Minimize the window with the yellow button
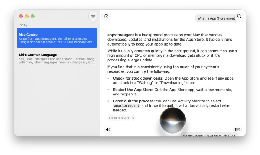This screenshot has height=155, width=260. click(x=27, y=16)
